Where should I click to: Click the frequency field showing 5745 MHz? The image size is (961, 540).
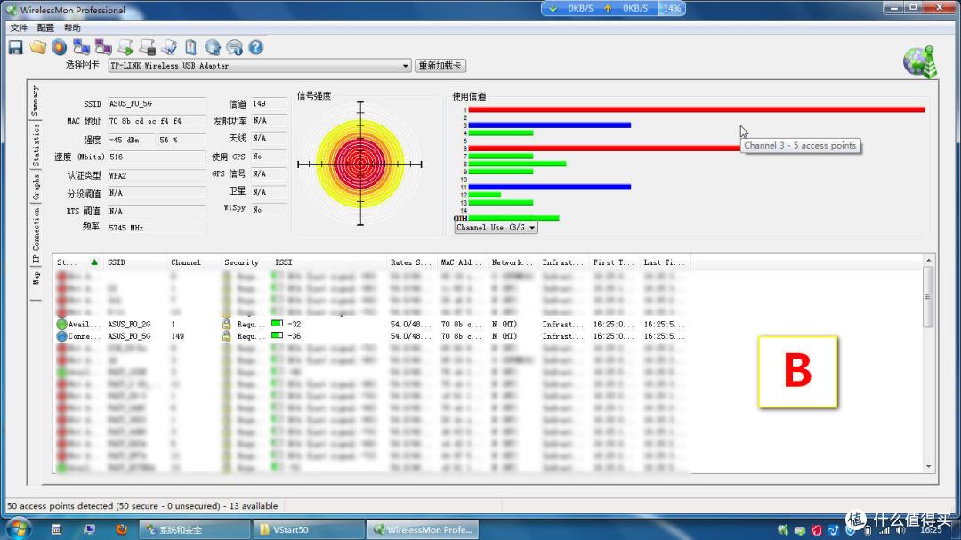tap(157, 228)
